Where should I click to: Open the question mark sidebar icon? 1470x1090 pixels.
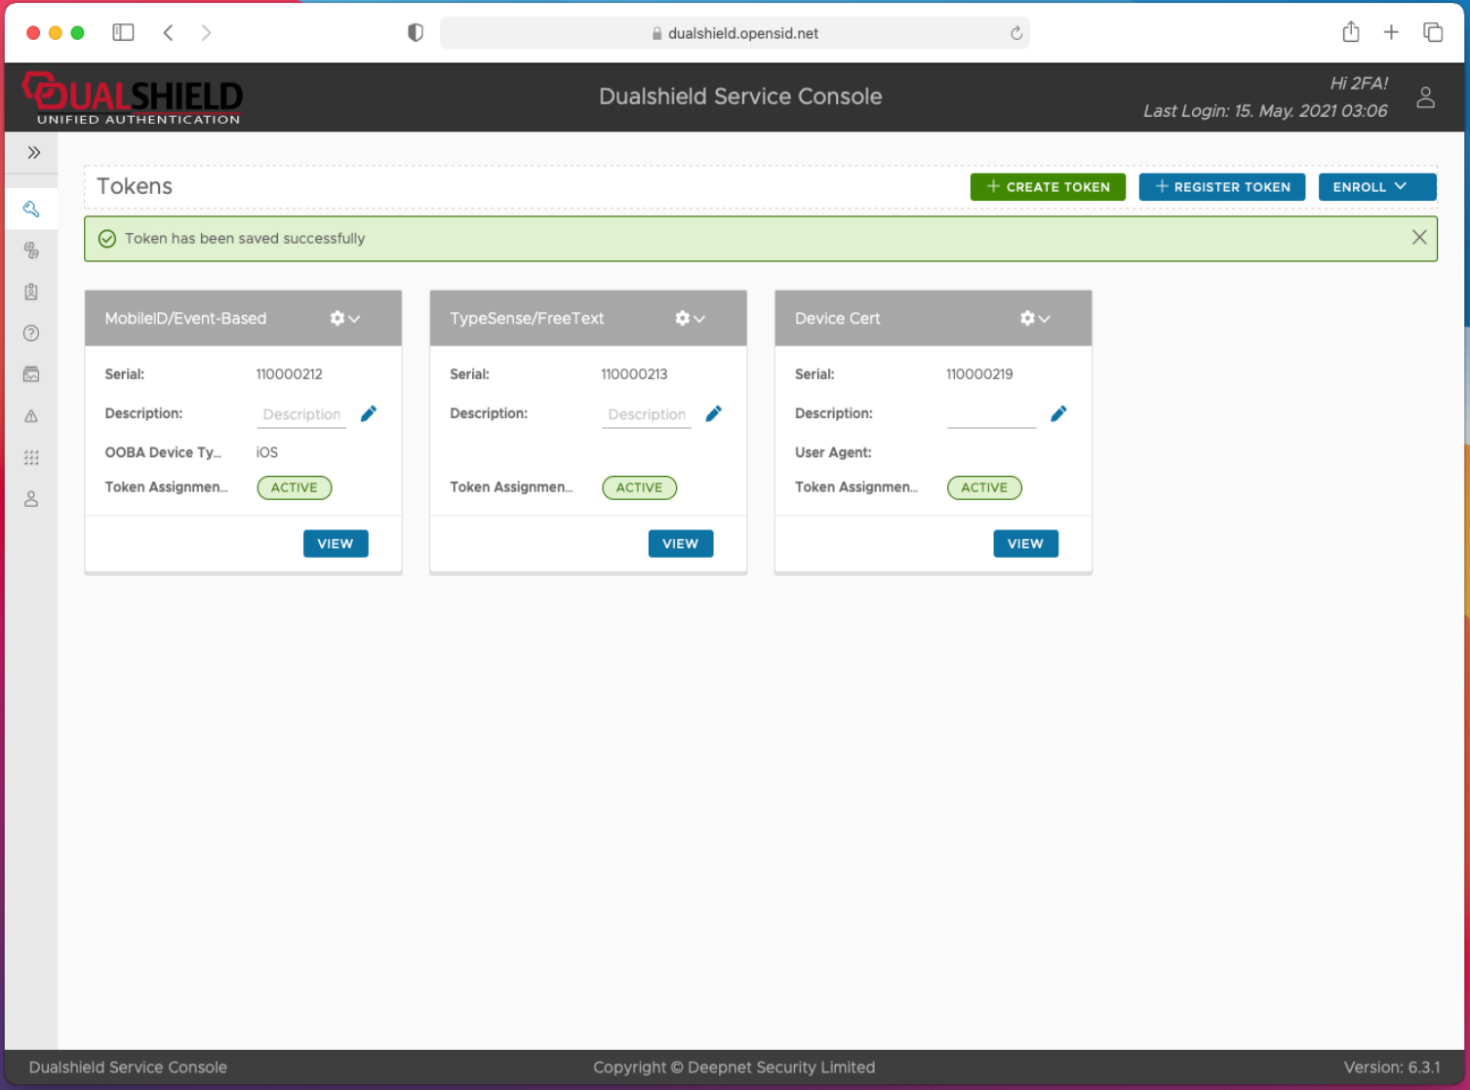(31, 333)
